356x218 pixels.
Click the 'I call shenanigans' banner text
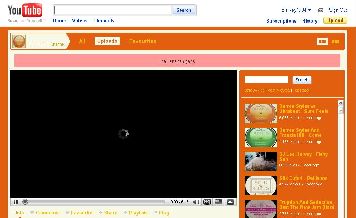coord(177,61)
